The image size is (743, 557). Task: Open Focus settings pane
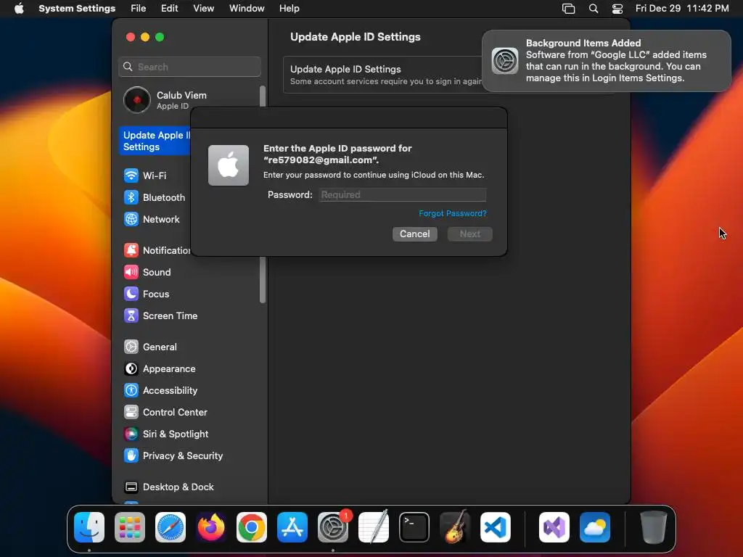[x=147, y=294]
